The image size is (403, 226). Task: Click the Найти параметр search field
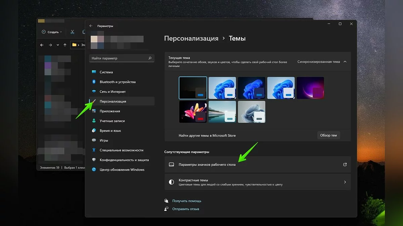[x=119, y=58]
